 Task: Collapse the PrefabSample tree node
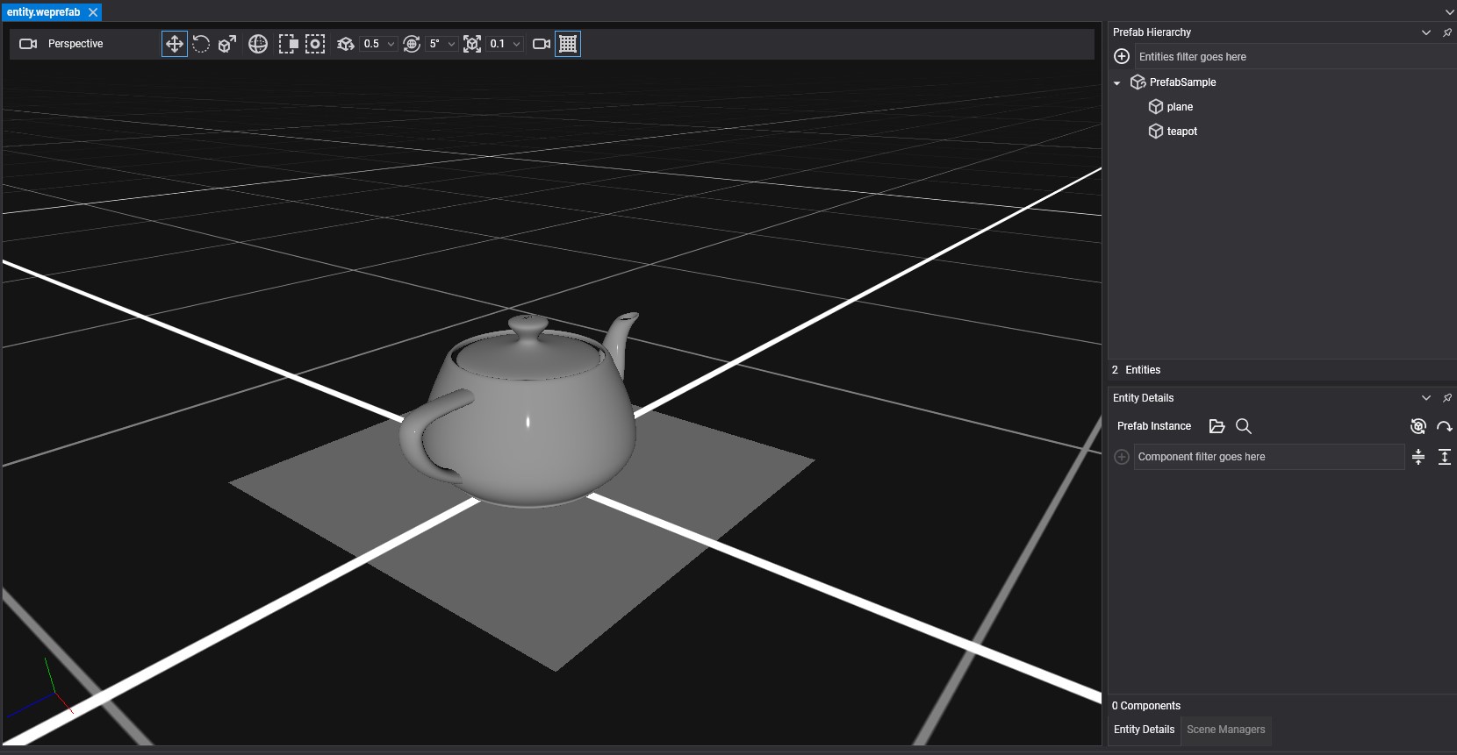pyautogui.click(x=1117, y=83)
